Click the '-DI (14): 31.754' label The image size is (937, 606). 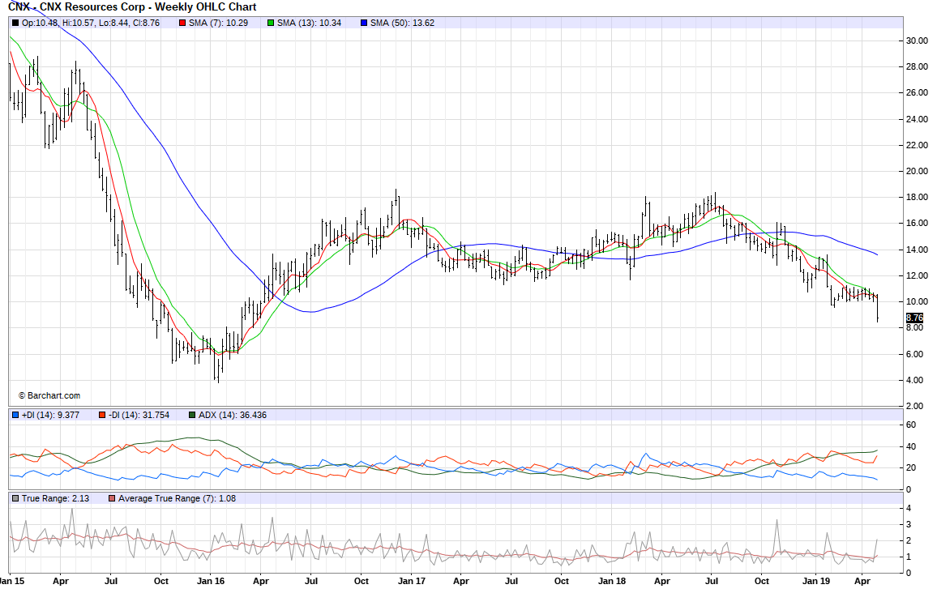[x=139, y=415]
